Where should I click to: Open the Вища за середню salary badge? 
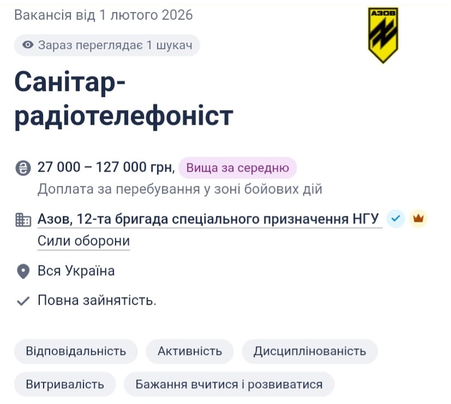pos(237,168)
